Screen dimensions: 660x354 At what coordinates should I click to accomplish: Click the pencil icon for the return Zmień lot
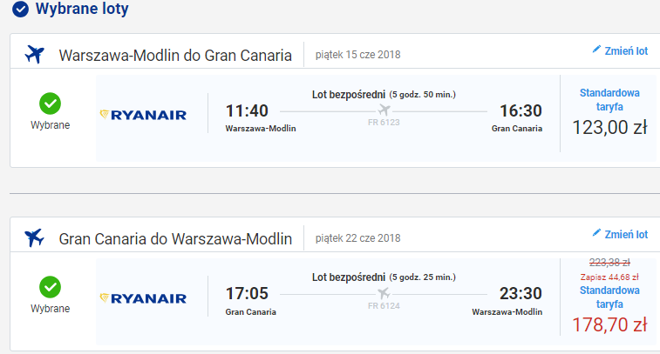point(596,233)
